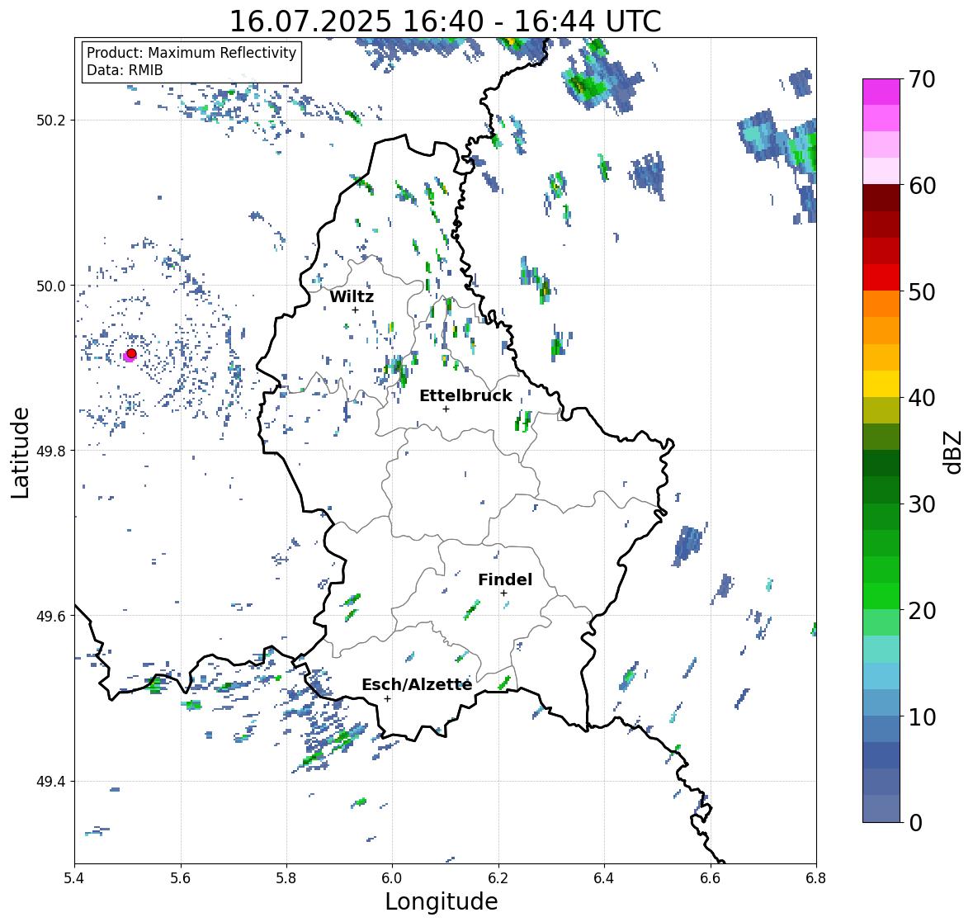Click the Esch/Alzette station label
Screen dimensions: 973x922
click(417, 684)
